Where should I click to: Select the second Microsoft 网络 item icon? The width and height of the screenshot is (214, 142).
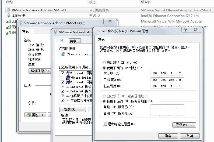point(68,82)
